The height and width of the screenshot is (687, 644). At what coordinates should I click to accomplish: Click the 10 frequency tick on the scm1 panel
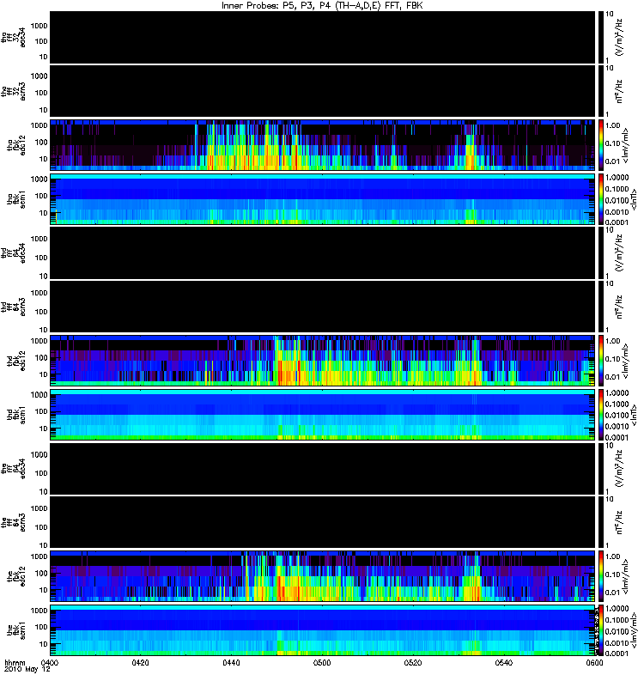tap(44, 645)
